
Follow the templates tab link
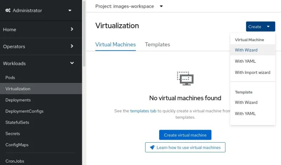(x=143, y=111)
